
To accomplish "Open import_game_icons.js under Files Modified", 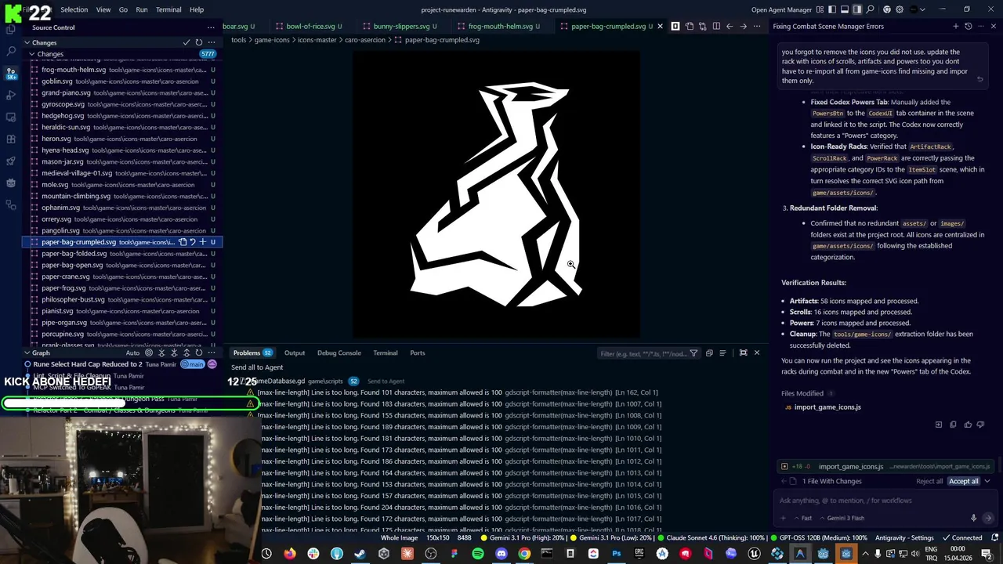I will tap(827, 407).
